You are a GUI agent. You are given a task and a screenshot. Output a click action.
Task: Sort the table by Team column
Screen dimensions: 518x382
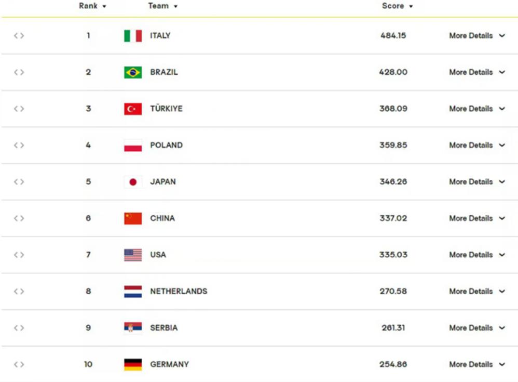tap(162, 6)
